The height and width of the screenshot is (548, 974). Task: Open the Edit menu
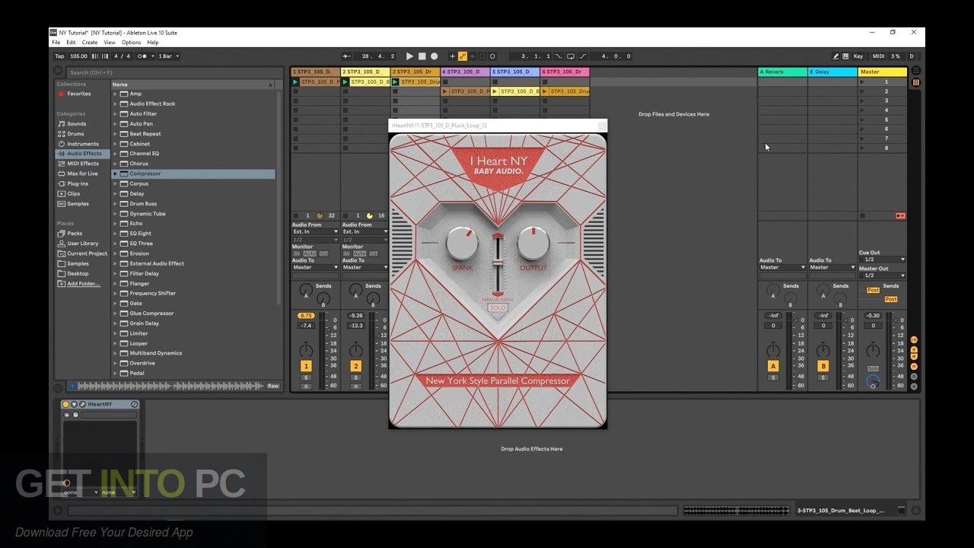click(71, 43)
